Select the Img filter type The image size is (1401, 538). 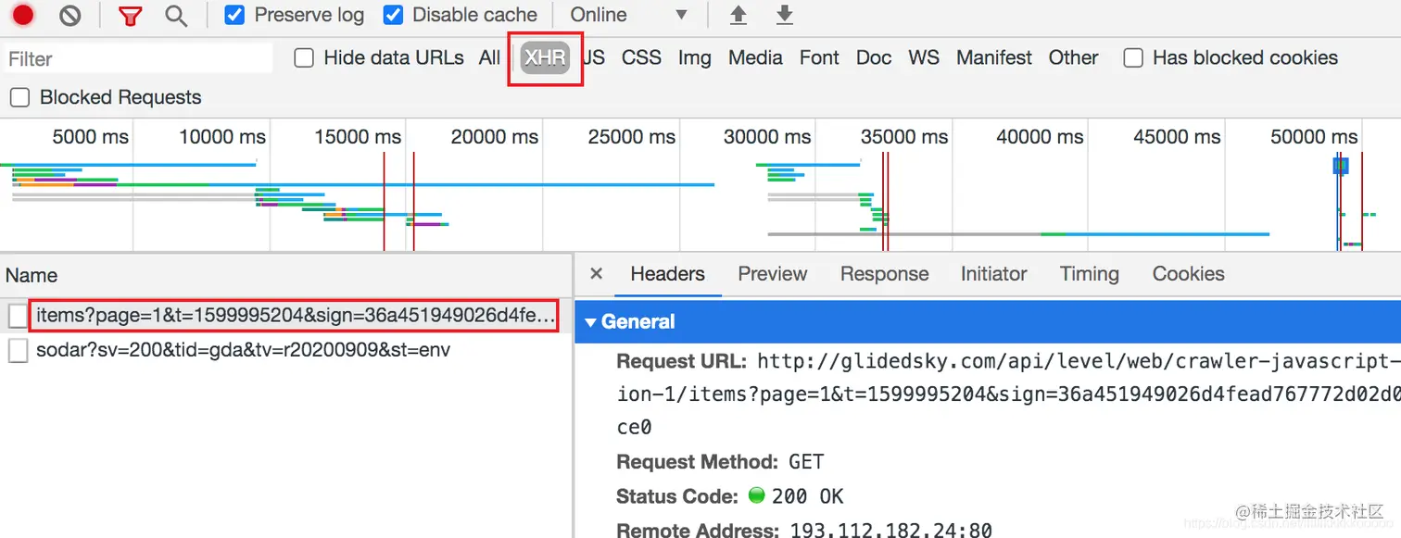(694, 57)
